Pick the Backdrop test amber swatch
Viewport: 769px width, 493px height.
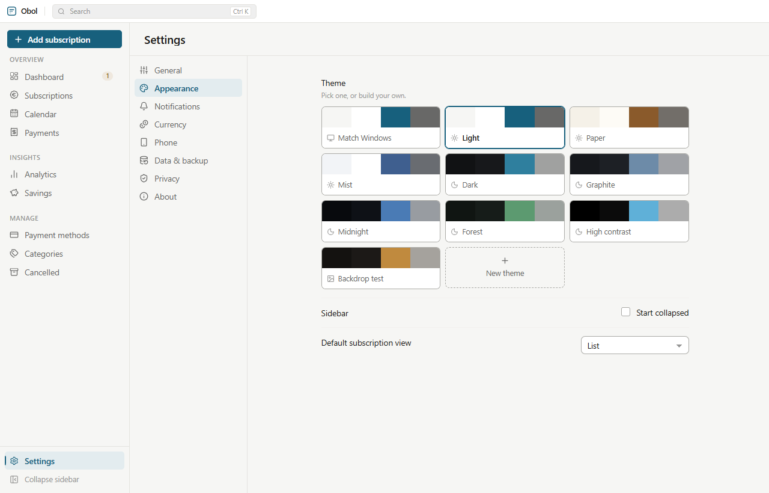click(x=395, y=258)
